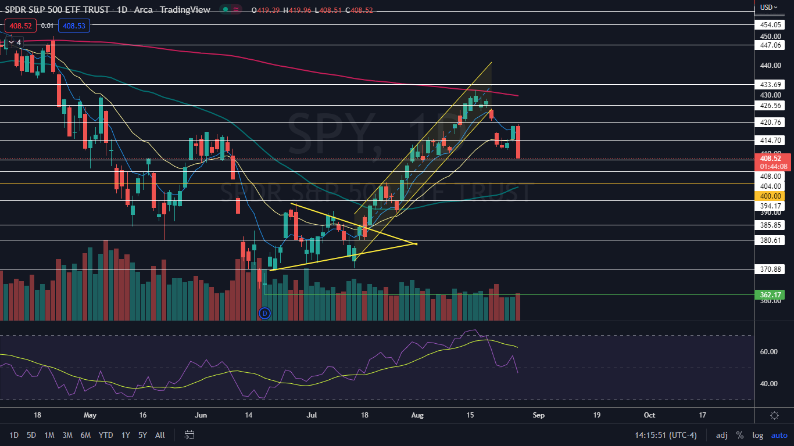Toggle log scale mode
The width and height of the screenshot is (794, 446).
(757, 435)
